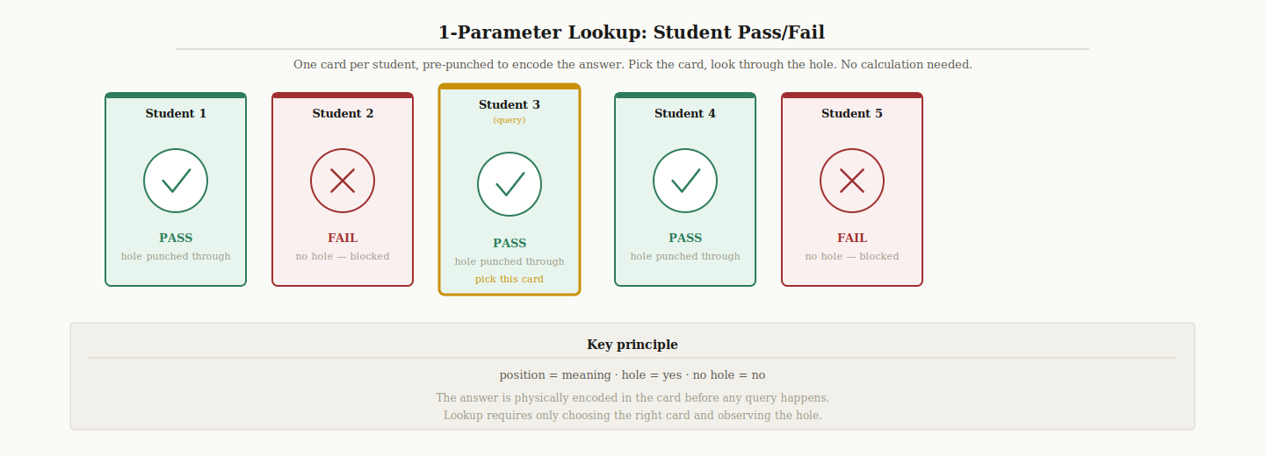Click the page title '1-Parameter Lookup: Student Pass/Fail'

632,32
